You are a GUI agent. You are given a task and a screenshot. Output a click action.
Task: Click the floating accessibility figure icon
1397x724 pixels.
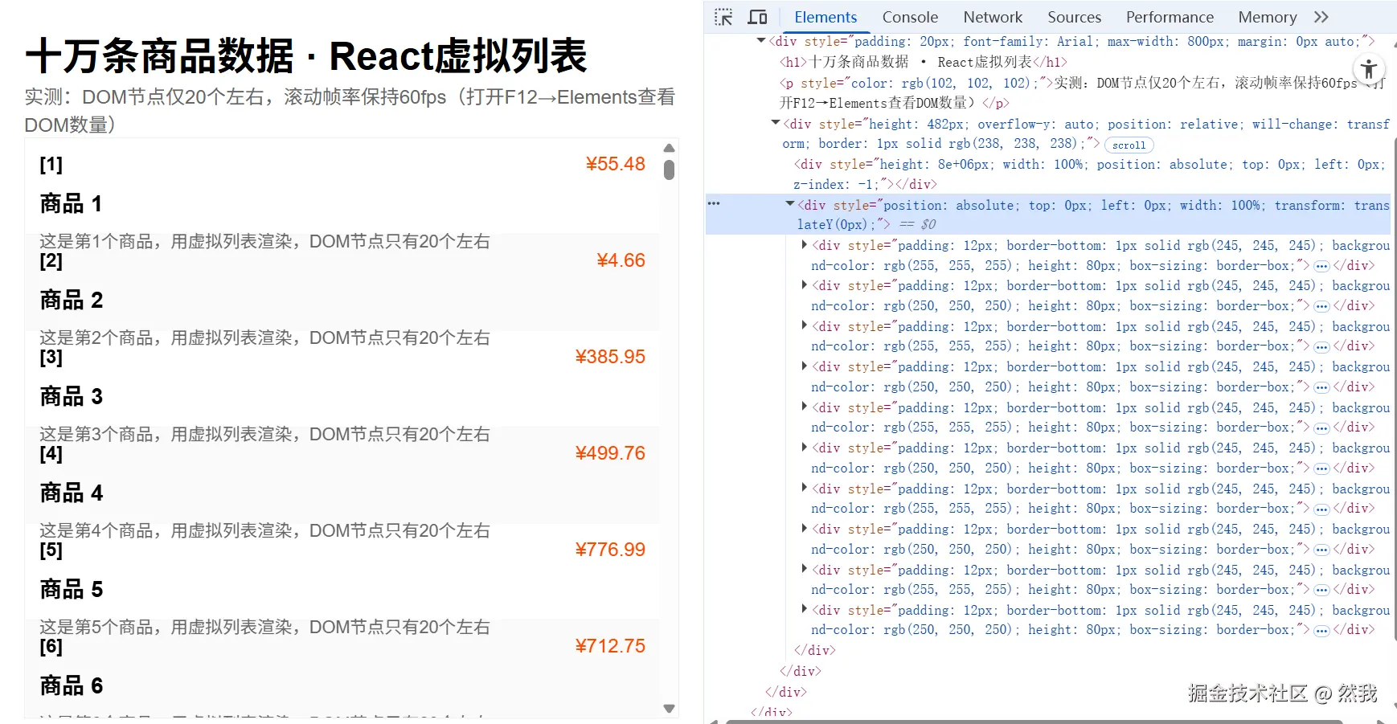(1369, 68)
